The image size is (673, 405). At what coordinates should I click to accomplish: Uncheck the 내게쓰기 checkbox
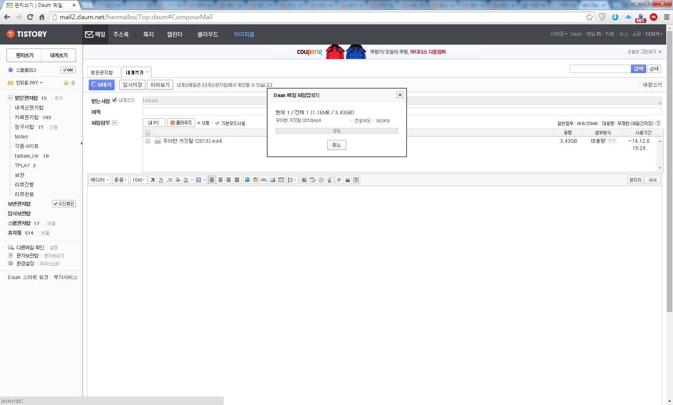115,100
